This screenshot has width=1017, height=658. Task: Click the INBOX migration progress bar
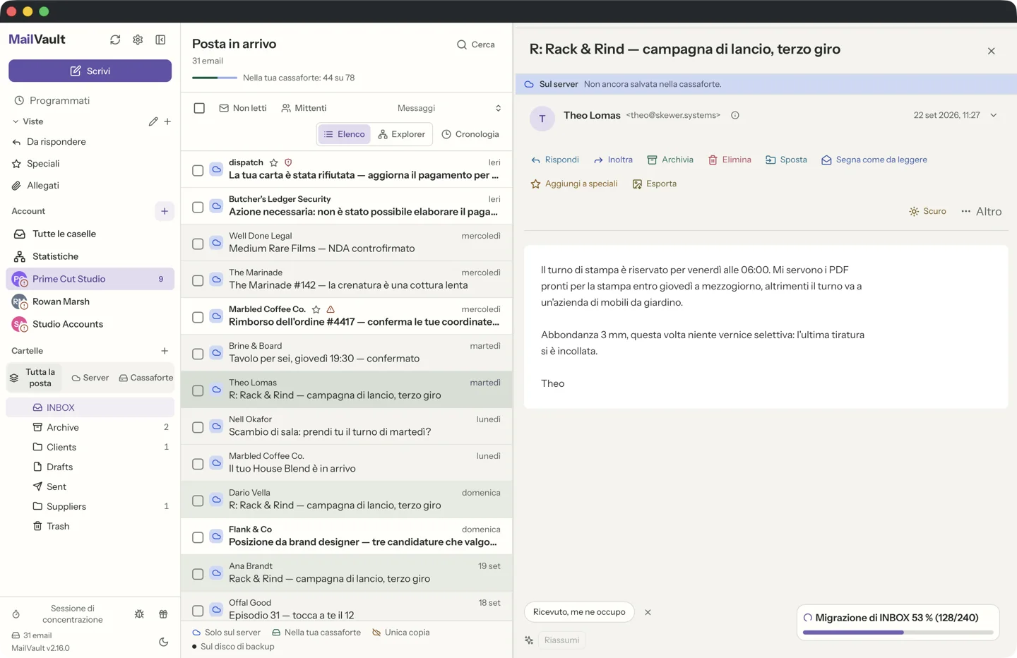(898, 633)
